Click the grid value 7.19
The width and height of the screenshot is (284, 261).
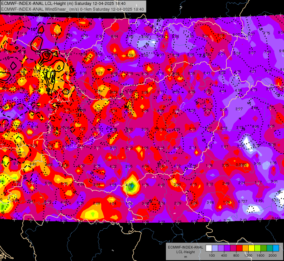129,74
